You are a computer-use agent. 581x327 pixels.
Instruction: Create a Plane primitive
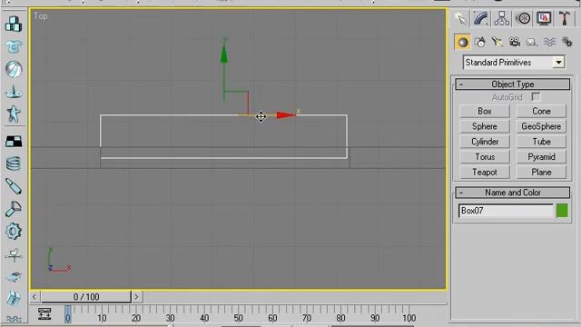pos(541,173)
